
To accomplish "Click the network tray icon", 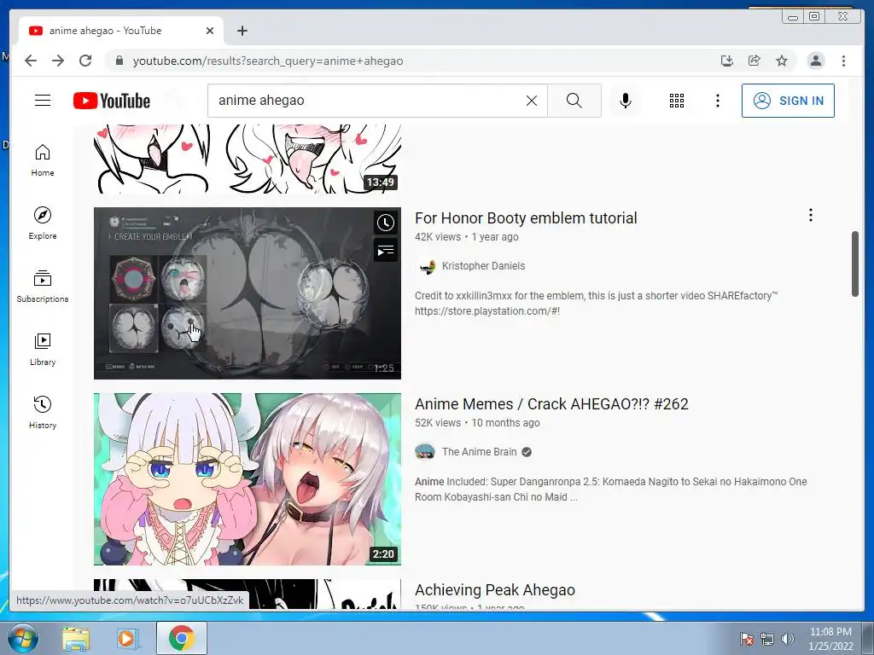I will click(767, 639).
